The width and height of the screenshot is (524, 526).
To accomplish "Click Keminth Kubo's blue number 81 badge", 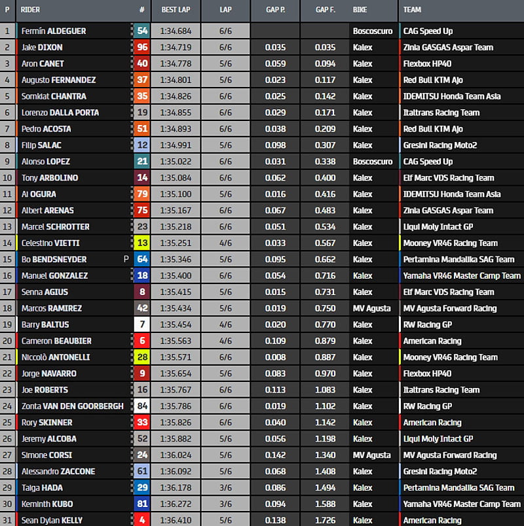I will coord(142,504).
